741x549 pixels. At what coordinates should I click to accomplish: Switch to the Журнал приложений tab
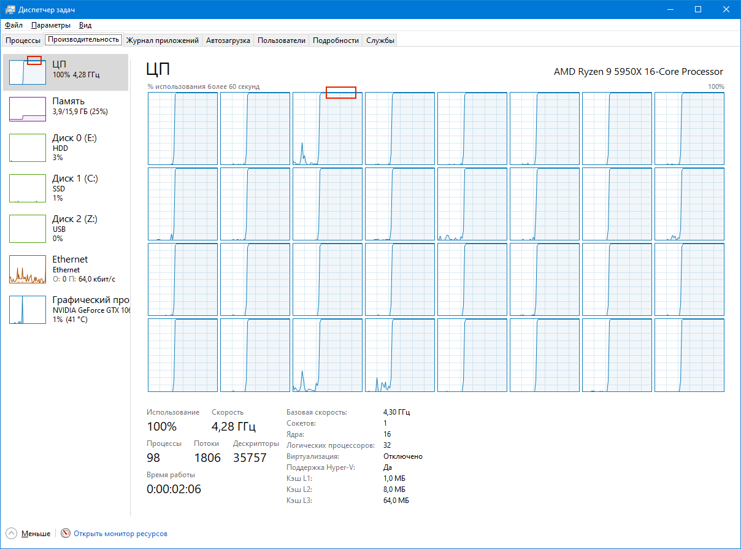click(163, 40)
